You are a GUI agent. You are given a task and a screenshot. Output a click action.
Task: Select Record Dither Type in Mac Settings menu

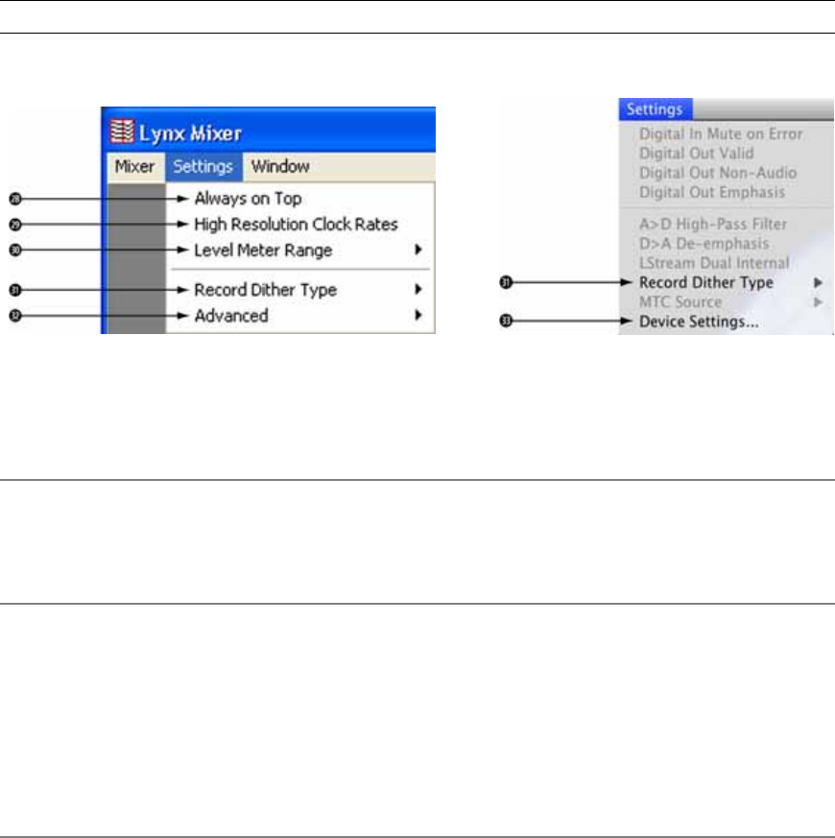[706, 282]
